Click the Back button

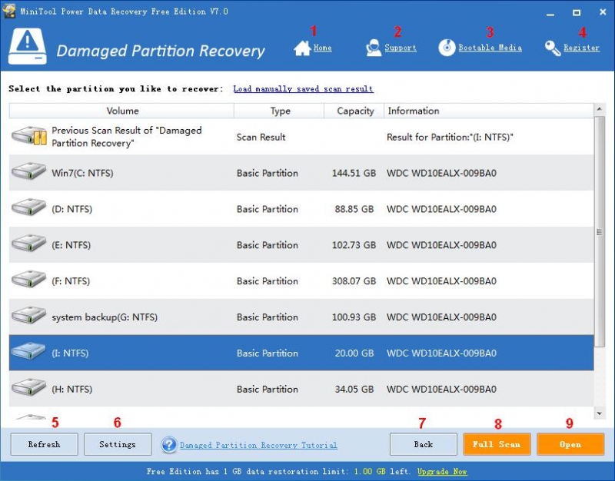click(x=424, y=444)
